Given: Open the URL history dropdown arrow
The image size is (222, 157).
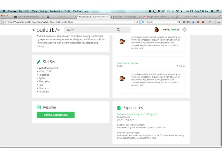Looking at the screenshot, I should (x=134, y=22).
